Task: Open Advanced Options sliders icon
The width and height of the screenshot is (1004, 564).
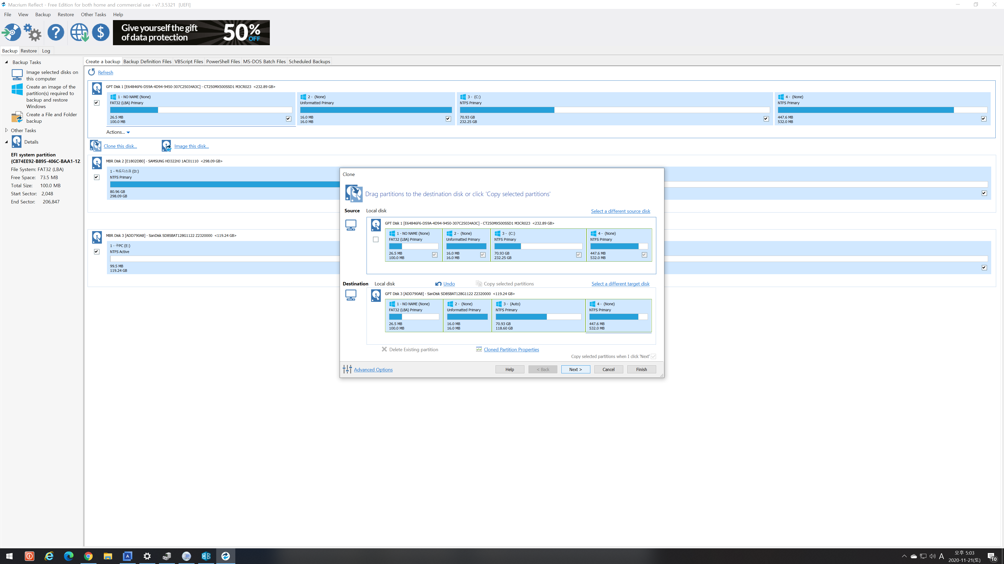Action: 347,369
